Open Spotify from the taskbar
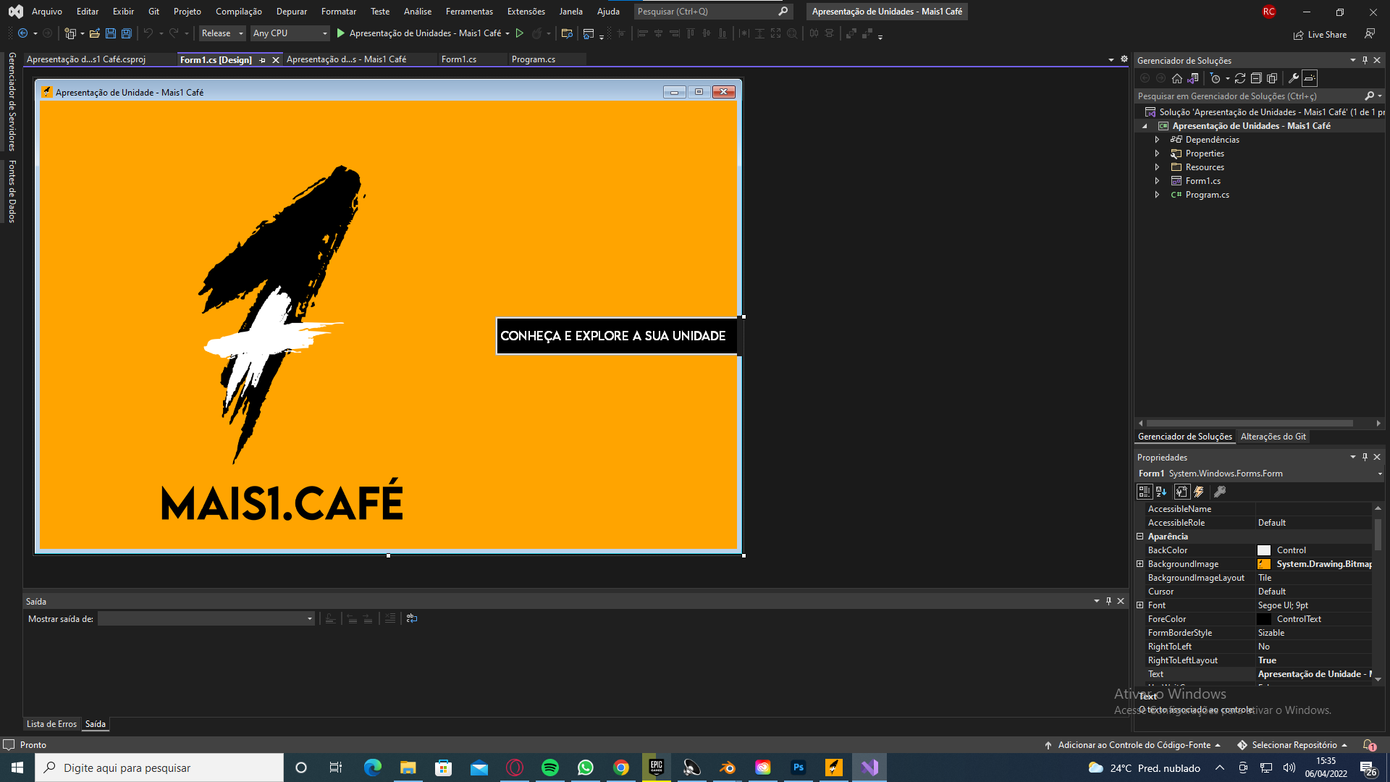1390x782 pixels. (x=550, y=768)
